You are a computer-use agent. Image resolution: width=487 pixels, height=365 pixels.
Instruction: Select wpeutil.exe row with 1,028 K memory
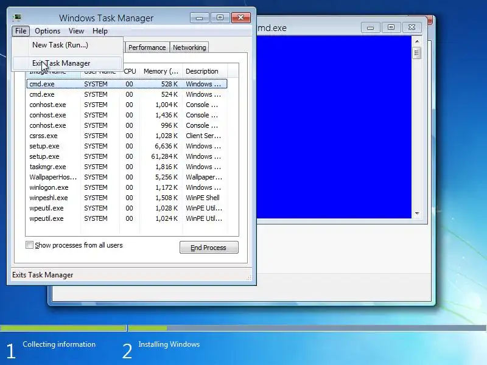pyautogui.click(x=127, y=208)
